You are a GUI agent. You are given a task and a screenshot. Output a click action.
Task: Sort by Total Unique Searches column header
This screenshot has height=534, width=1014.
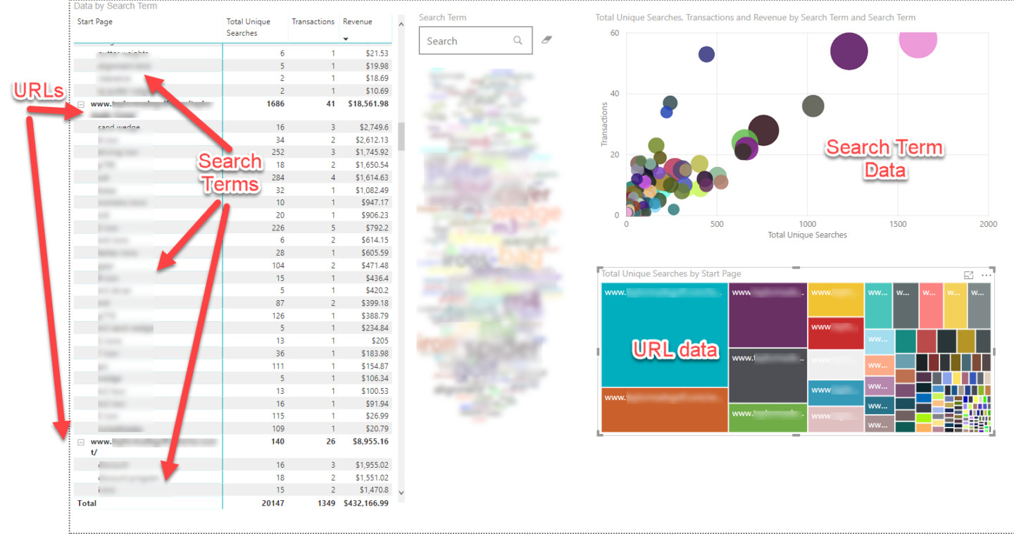coord(248,27)
